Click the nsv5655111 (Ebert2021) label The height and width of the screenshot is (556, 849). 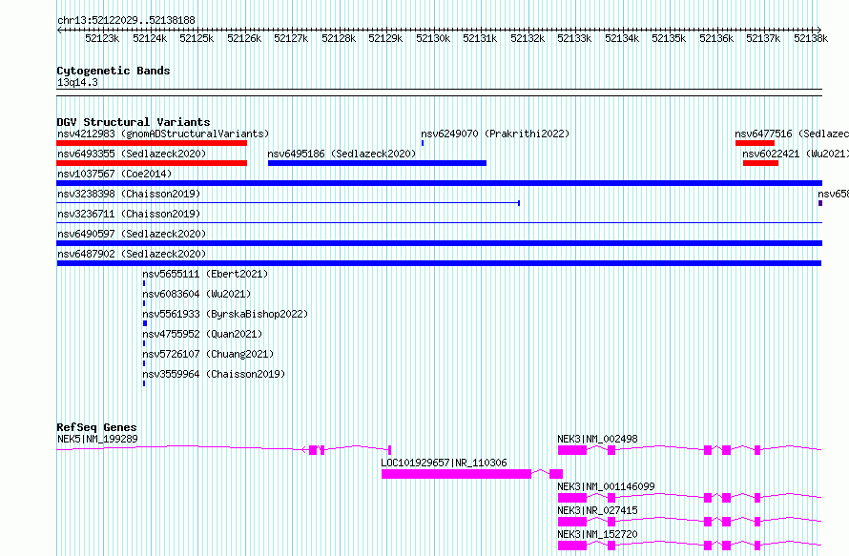pyautogui.click(x=205, y=274)
